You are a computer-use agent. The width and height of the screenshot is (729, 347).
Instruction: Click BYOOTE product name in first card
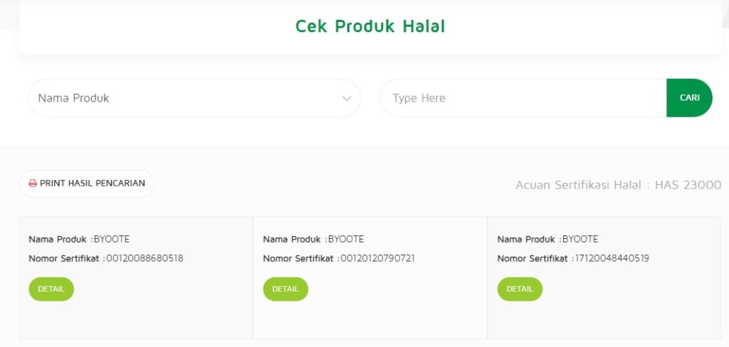point(112,239)
